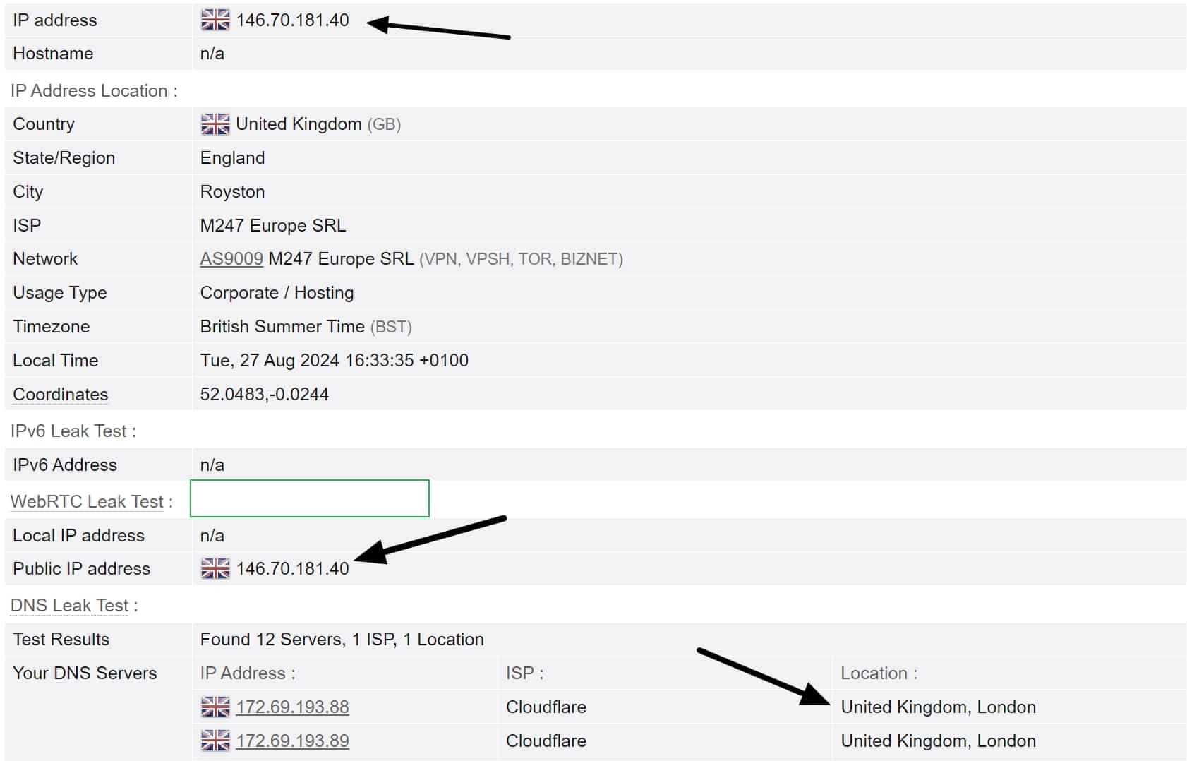Screen dimensions: 1187x761
Task: Select the IP address 146.70.181.40 at top
Action: (x=292, y=20)
